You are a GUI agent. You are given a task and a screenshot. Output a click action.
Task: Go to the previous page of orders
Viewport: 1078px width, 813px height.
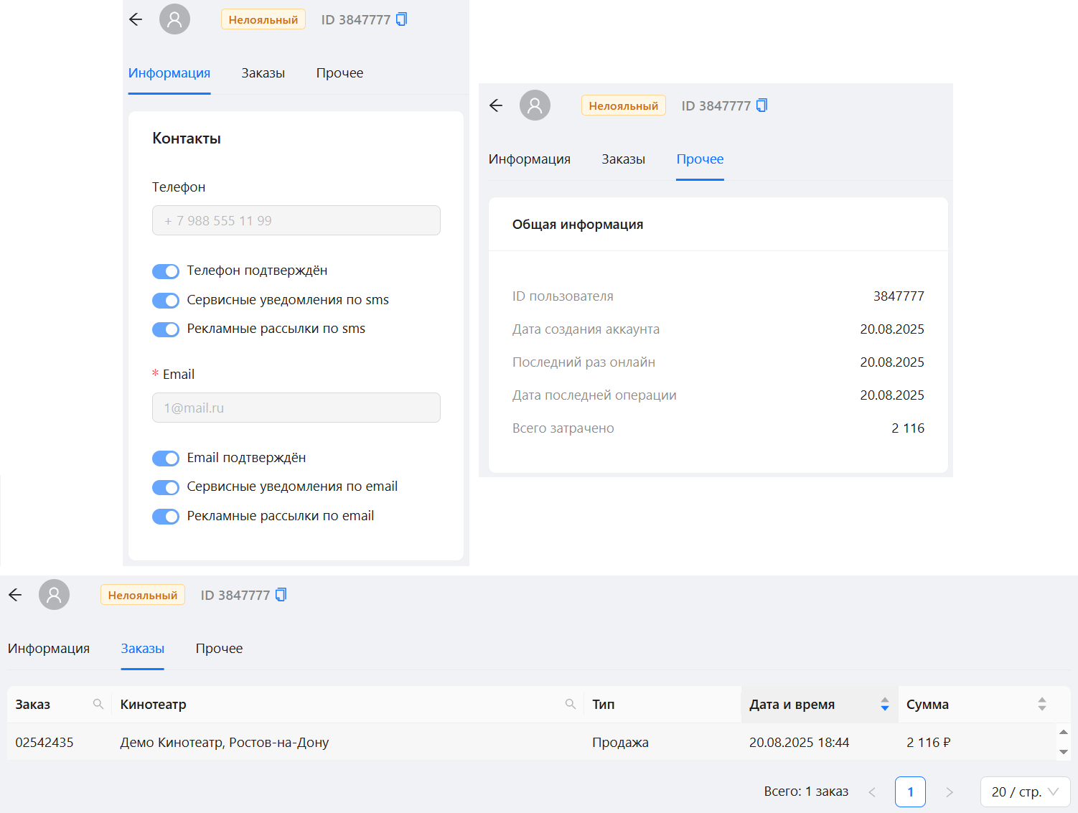point(872,792)
